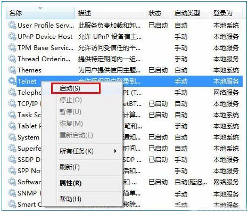The image size is (248, 212).
Task: Click 网络服务 in the Telephony row
Action: pyautogui.click(x=226, y=93)
